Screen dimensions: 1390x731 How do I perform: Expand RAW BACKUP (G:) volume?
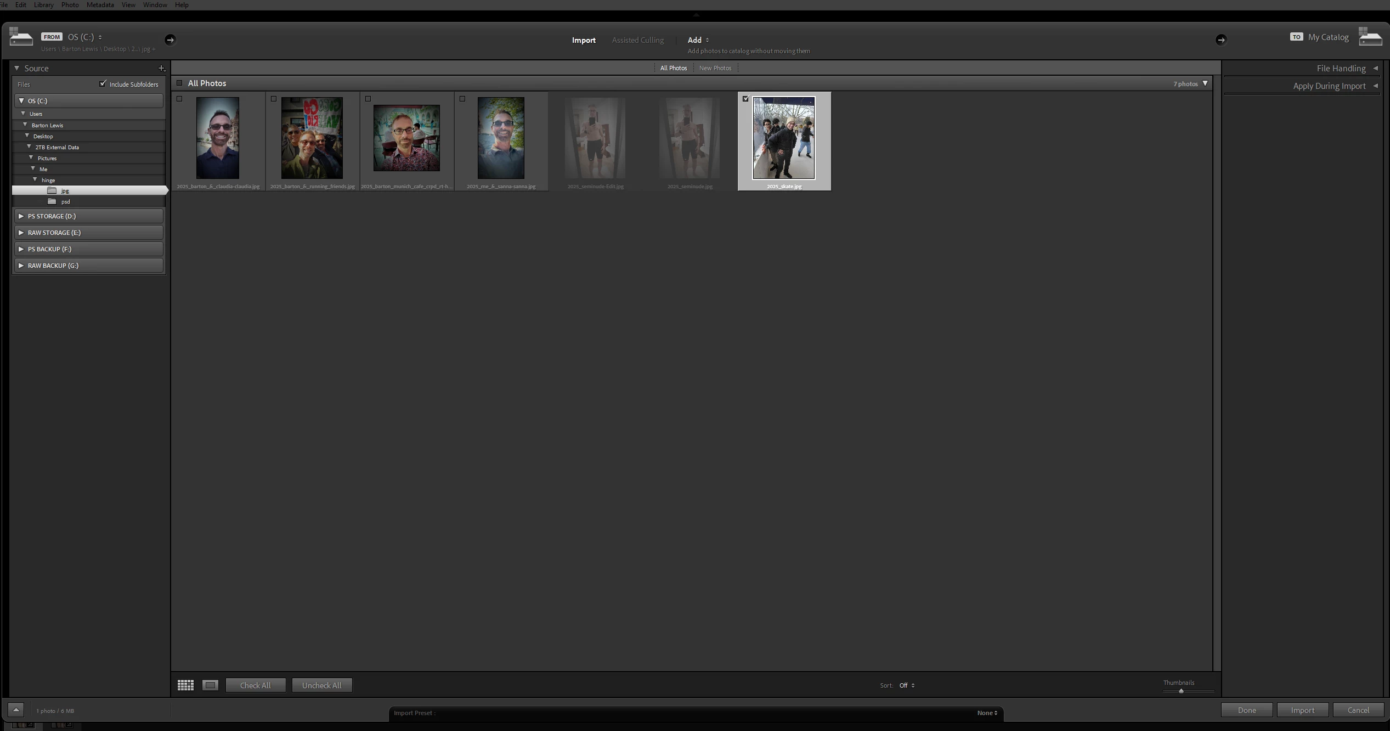tap(21, 265)
